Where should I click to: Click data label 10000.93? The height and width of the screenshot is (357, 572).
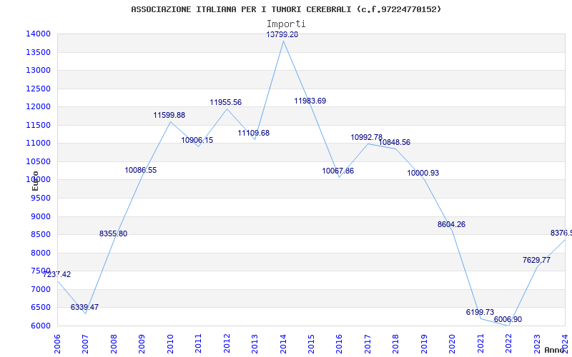point(423,173)
